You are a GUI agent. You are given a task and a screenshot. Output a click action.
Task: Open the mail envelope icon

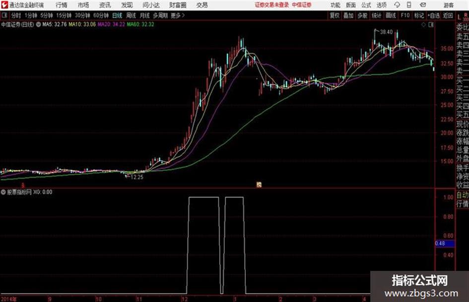[x=423, y=5]
